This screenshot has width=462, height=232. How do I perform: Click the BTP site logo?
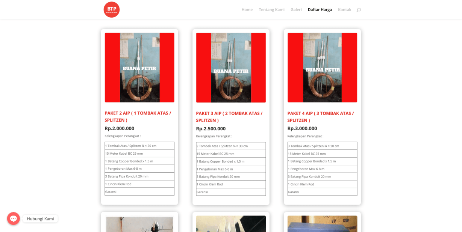(112, 10)
